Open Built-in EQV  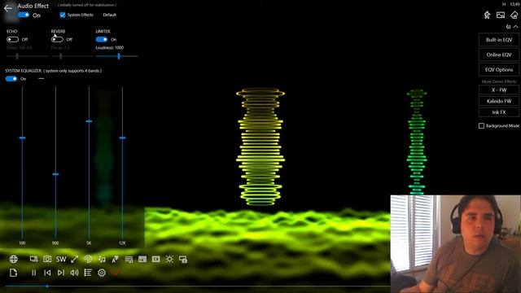pos(499,40)
